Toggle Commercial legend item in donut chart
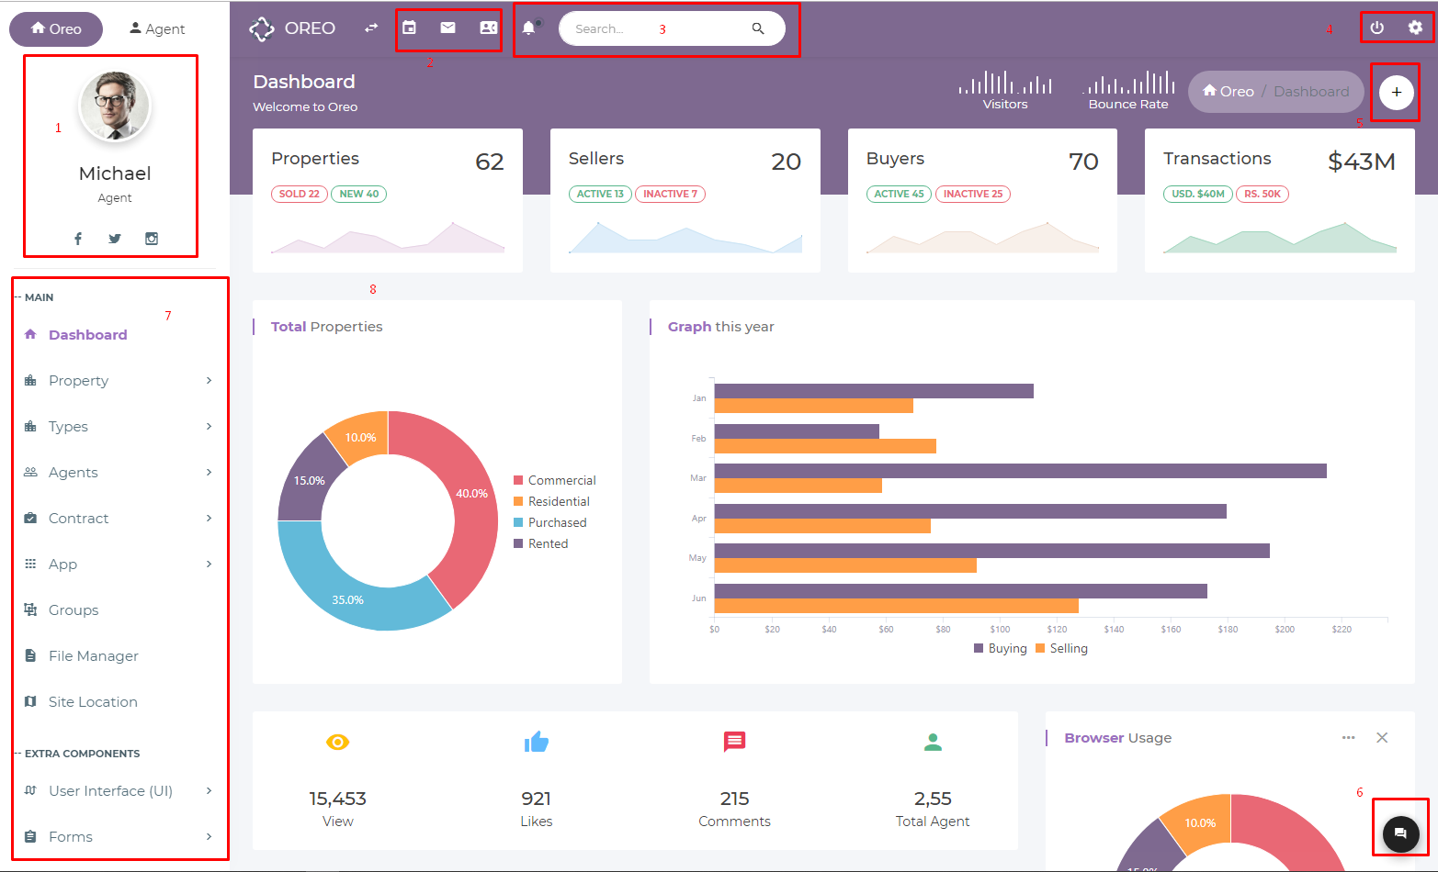 [x=554, y=480]
